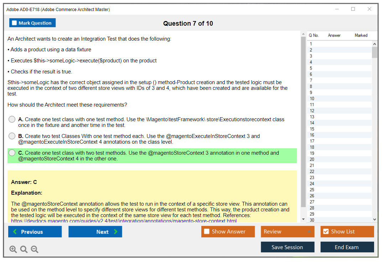Image resolution: width=383 pixels, height=262 pixels.
Task: Enable the Show Answer checkbox
Action: [x=207, y=232]
